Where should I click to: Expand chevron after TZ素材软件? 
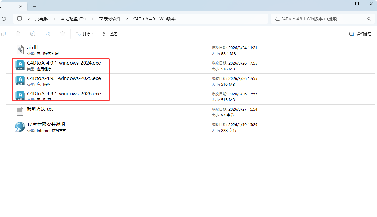(127, 19)
